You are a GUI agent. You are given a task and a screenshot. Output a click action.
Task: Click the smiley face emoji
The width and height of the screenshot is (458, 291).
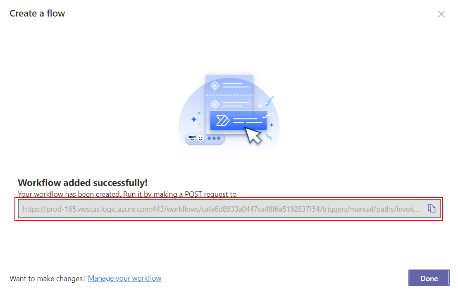click(x=200, y=138)
